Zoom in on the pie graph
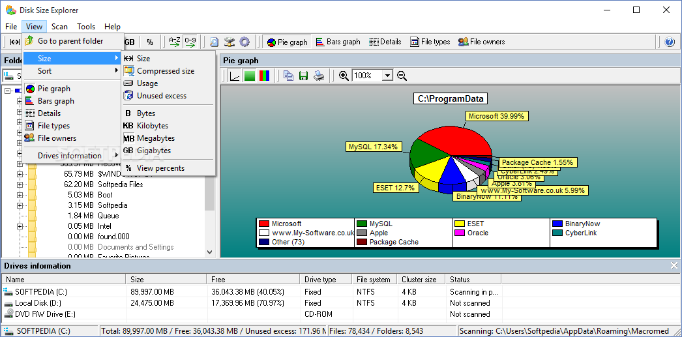682x337 pixels. point(344,76)
